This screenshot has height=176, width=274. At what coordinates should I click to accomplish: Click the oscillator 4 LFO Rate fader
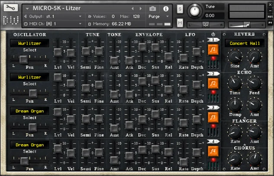(x=184, y=162)
